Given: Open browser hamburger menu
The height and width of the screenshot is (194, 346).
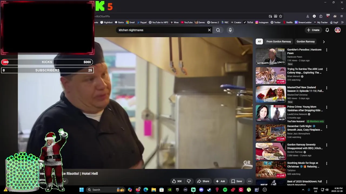Looking at the screenshot, I should 341,16.
